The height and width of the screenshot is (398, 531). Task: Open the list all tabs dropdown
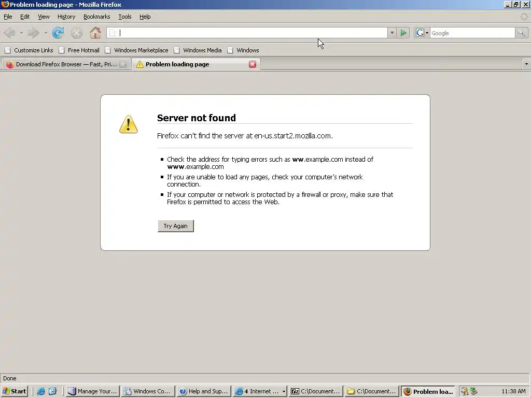[x=526, y=64]
